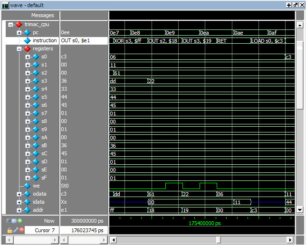This screenshot has height=245, width=306.
Task: Click the trimac_cpu red diamond icon
Action: pyautogui.click(x=19, y=24)
